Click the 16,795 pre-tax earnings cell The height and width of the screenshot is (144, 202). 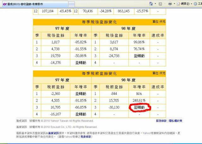pos(56,107)
